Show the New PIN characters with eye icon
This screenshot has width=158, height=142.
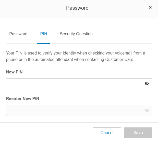[147, 84]
